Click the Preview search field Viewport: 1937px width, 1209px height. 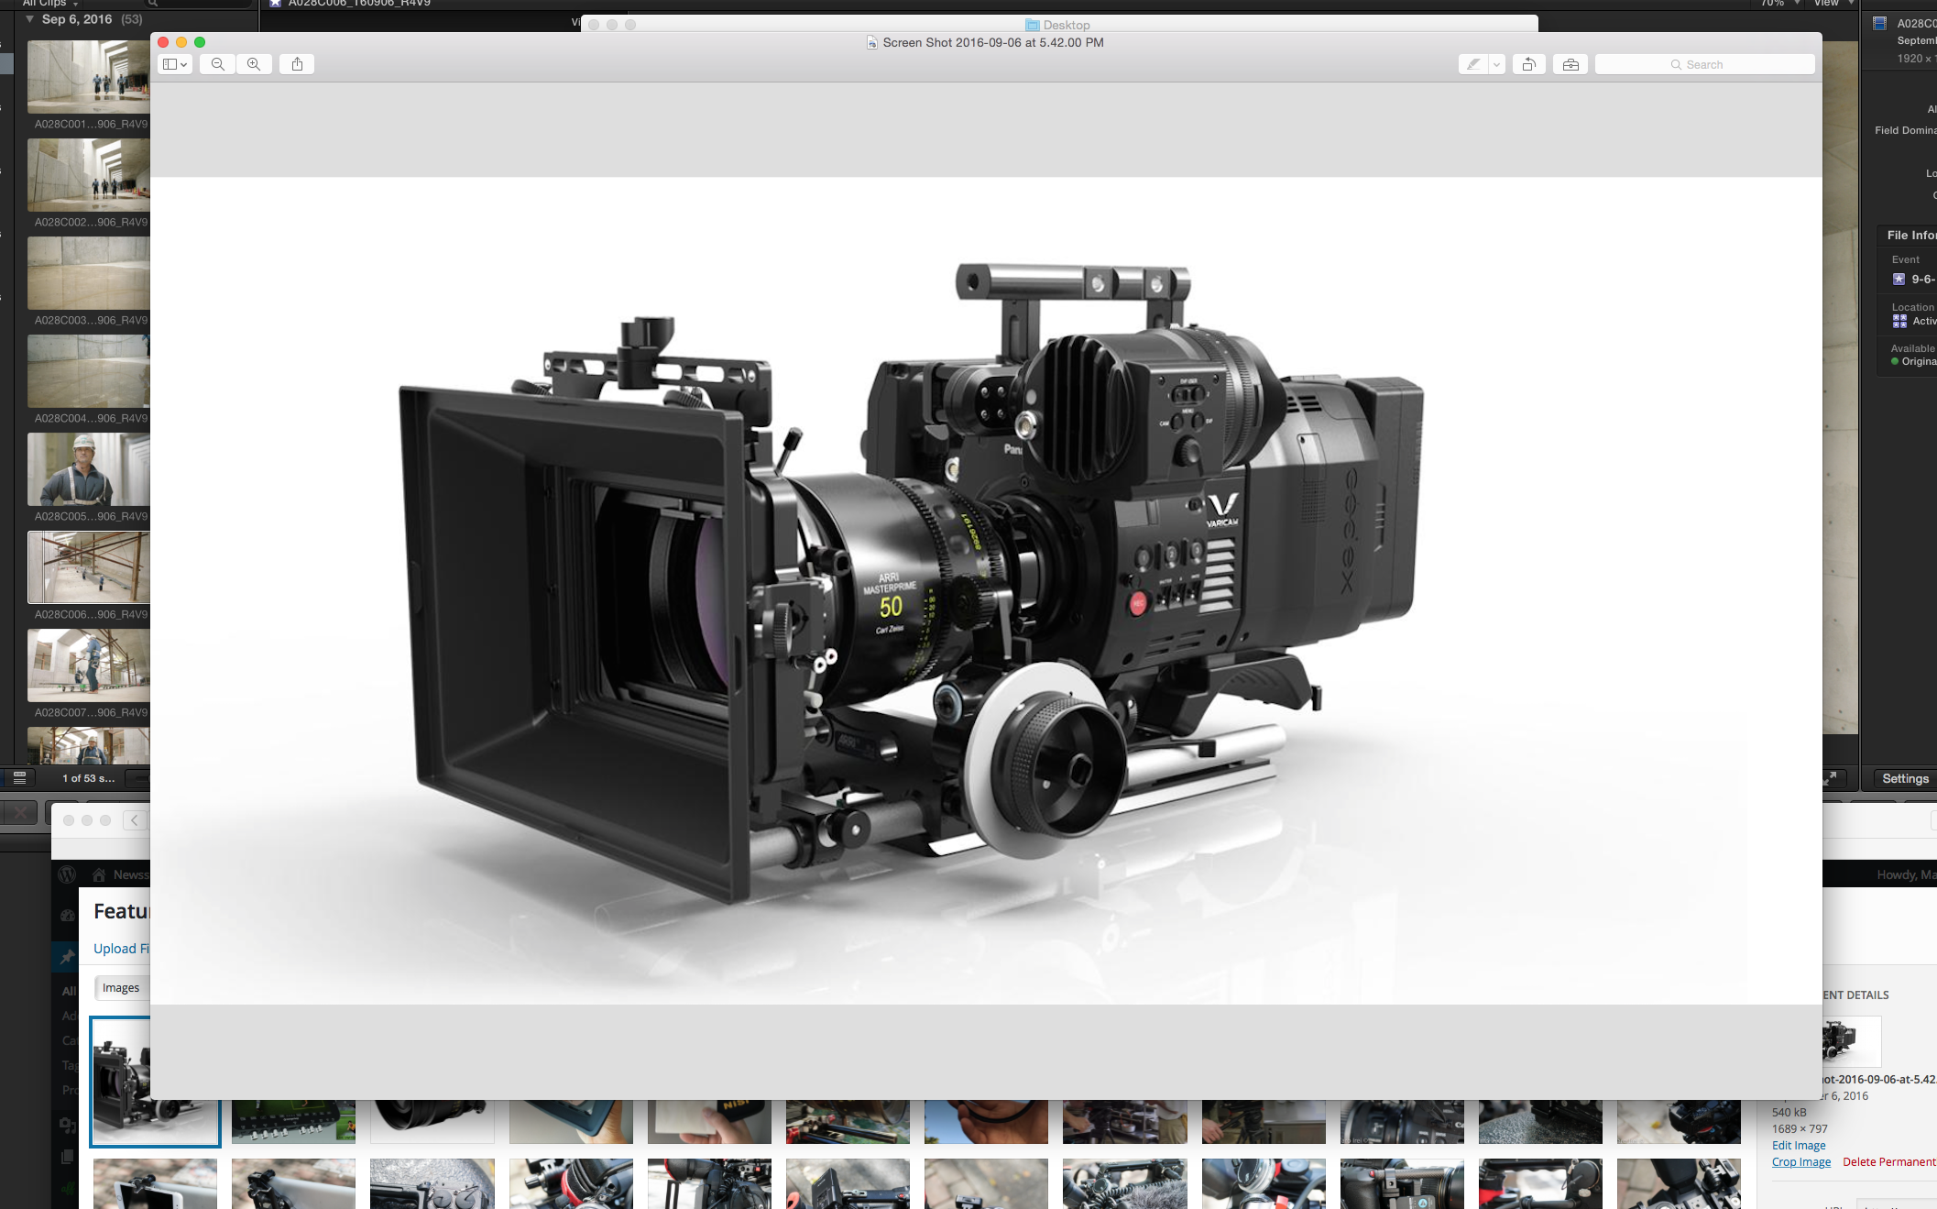[1704, 64]
